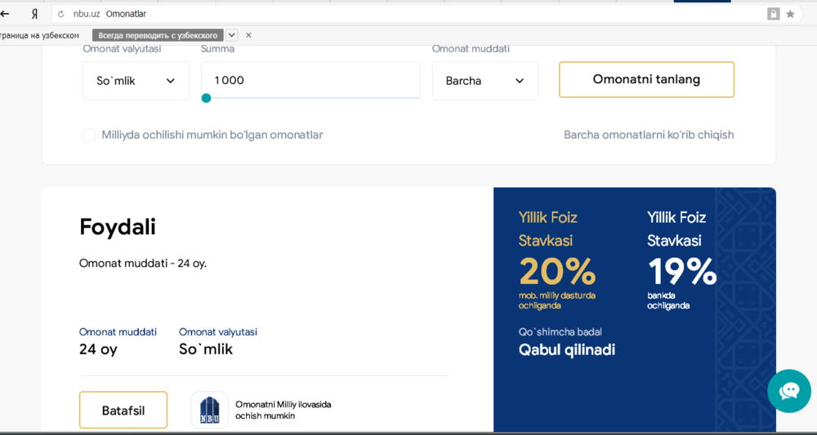
Task: Focus the Summa amount input field
Action: point(310,80)
